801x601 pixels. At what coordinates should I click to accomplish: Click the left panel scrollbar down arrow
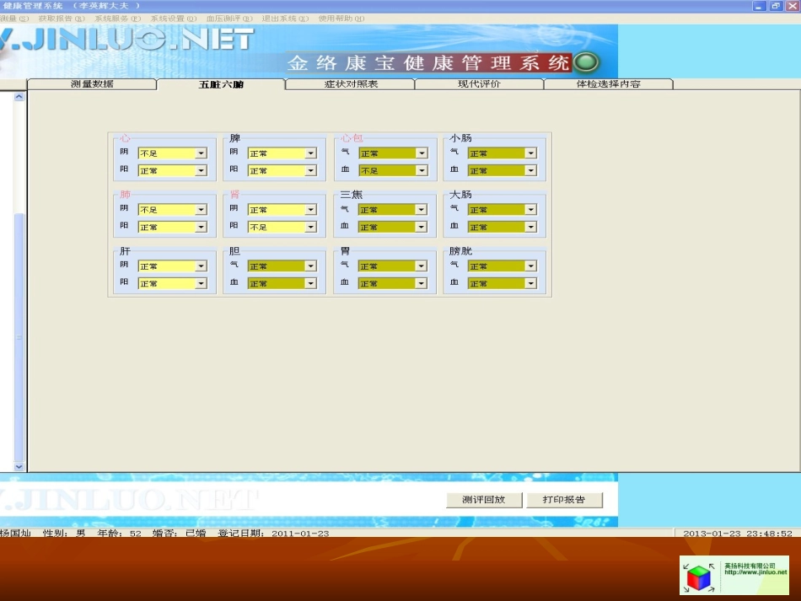pos(19,466)
